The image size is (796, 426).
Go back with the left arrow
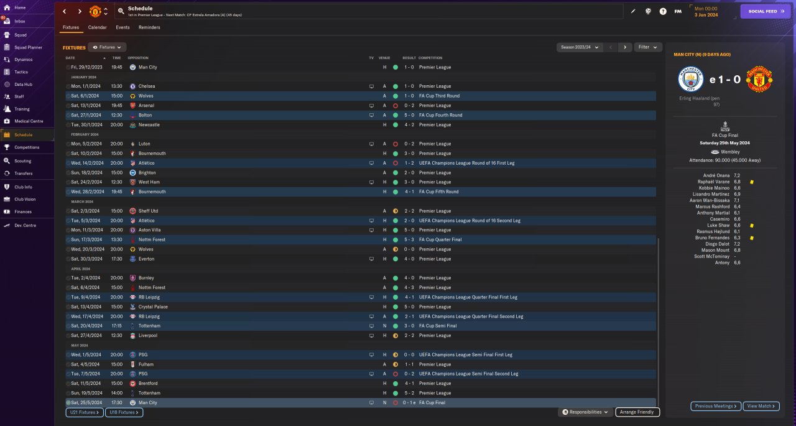coord(64,11)
